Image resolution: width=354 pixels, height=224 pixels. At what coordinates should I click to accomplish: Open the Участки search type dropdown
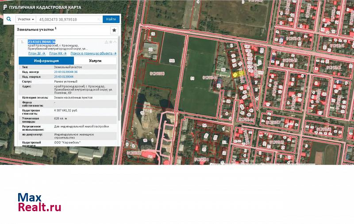pos(26,19)
